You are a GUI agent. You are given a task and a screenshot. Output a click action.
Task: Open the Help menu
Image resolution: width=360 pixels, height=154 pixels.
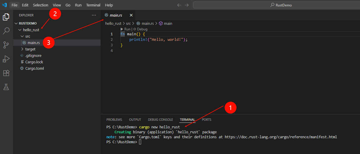pos(109,5)
